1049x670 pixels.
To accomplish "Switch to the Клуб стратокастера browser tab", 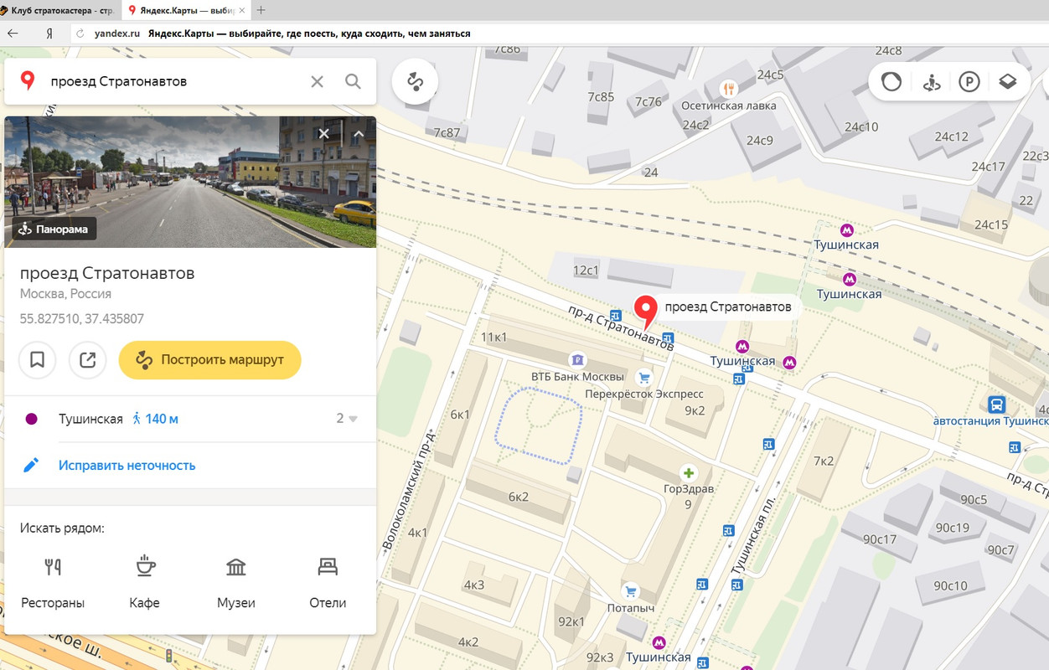I will [x=59, y=10].
